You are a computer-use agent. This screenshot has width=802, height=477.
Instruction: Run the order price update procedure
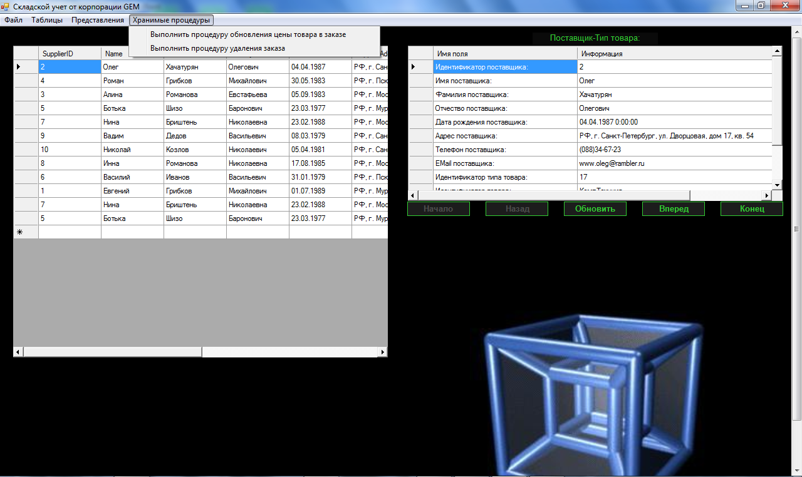[x=247, y=34]
